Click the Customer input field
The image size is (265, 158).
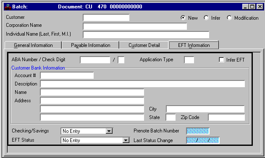[106, 18]
